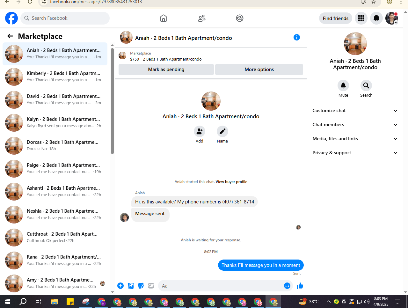Open more actions plus icon in composer

click(x=120, y=286)
